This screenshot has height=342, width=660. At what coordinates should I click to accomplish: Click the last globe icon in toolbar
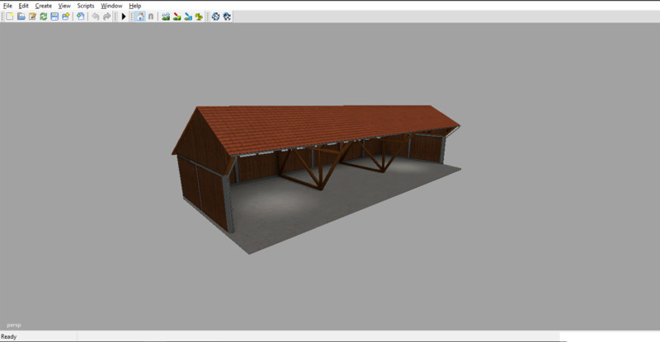pyautogui.click(x=227, y=16)
